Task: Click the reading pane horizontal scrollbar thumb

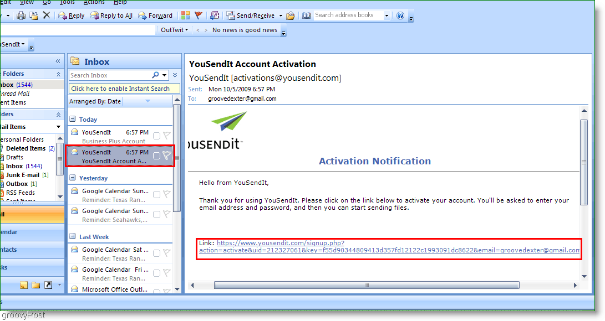Action: [x=367, y=285]
